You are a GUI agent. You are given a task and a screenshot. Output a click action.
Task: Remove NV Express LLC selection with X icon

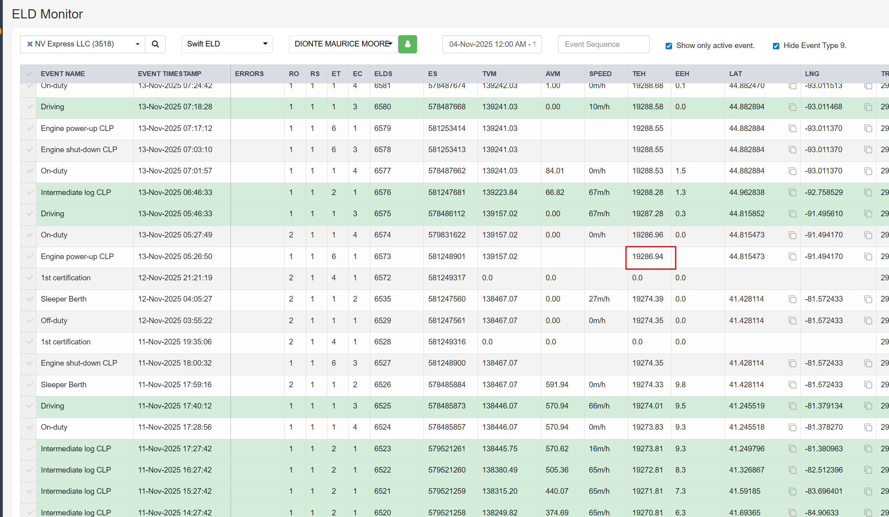point(30,44)
